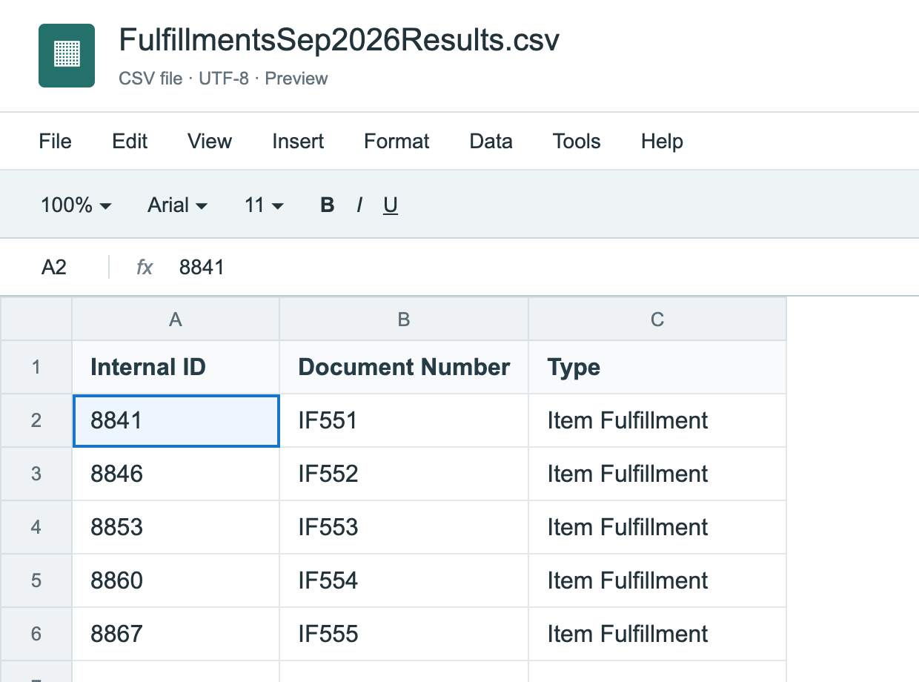Toggle bold formatting
This screenshot has height=682, width=919.
(x=328, y=205)
